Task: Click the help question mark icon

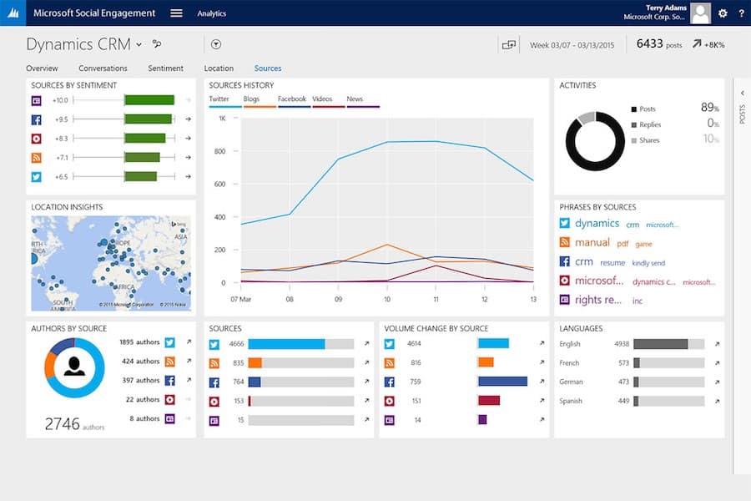Action: pyautogui.click(x=741, y=13)
